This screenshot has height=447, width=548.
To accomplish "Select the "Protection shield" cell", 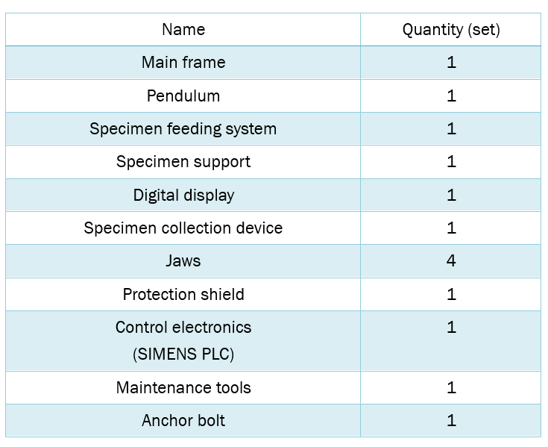I will click(x=183, y=295).
